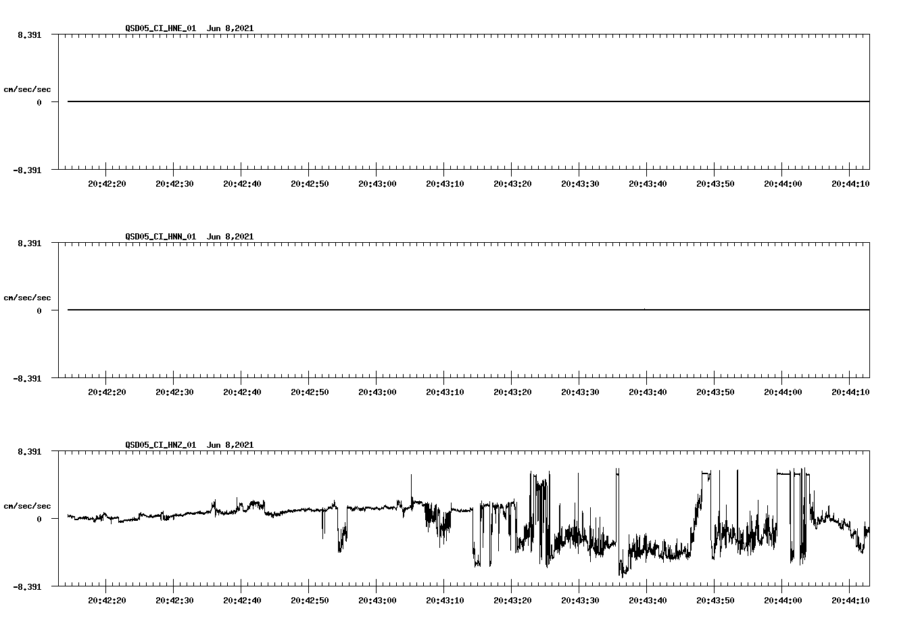
Task: Click 20:42:40 on the HNZ chart axis
Action: click(242, 601)
